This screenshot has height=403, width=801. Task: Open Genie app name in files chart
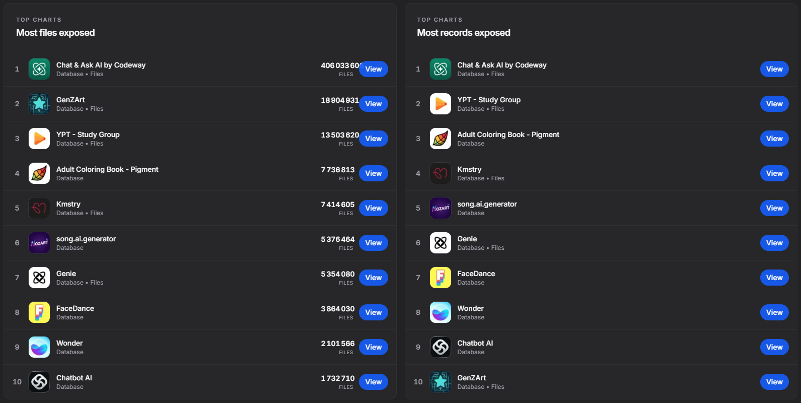click(x=66, y=274)
